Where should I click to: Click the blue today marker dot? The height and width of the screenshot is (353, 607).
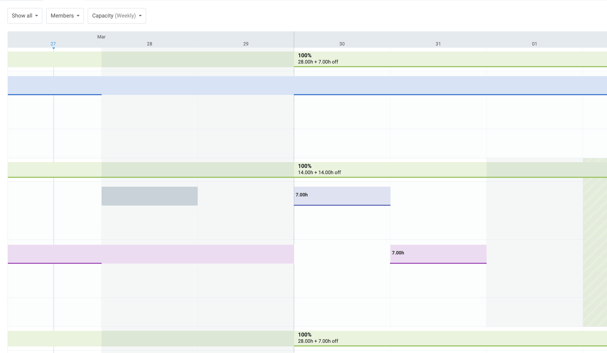54,48
